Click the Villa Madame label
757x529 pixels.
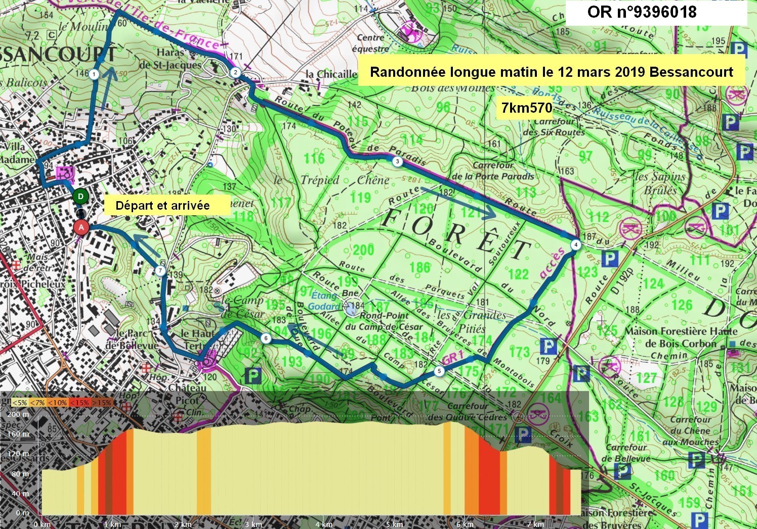(x=17, y=153)
